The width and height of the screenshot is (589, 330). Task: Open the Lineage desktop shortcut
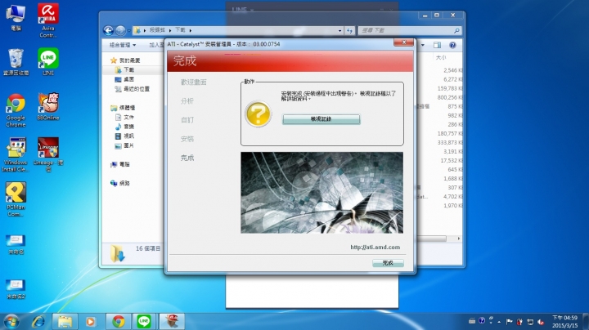(48, 154)
